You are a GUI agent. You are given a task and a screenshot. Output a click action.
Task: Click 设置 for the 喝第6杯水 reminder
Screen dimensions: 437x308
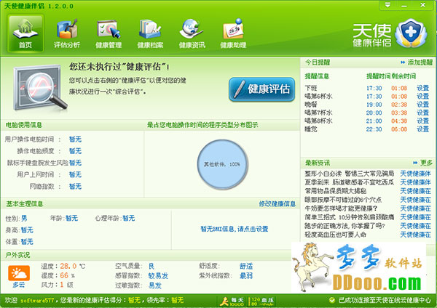tap(422, 96)
